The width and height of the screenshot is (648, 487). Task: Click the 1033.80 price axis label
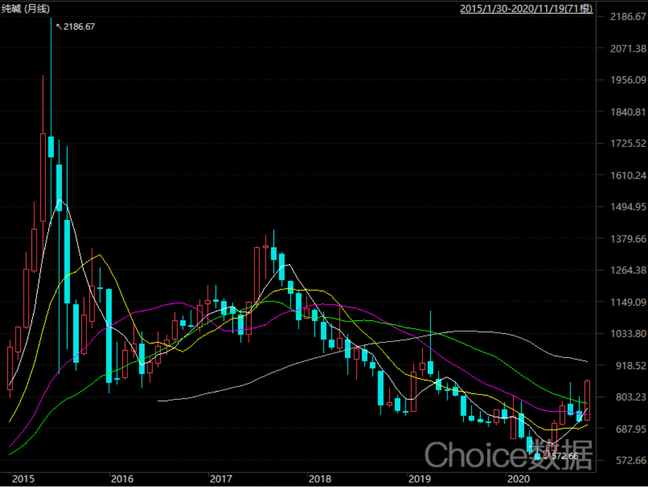click(628, 334)
